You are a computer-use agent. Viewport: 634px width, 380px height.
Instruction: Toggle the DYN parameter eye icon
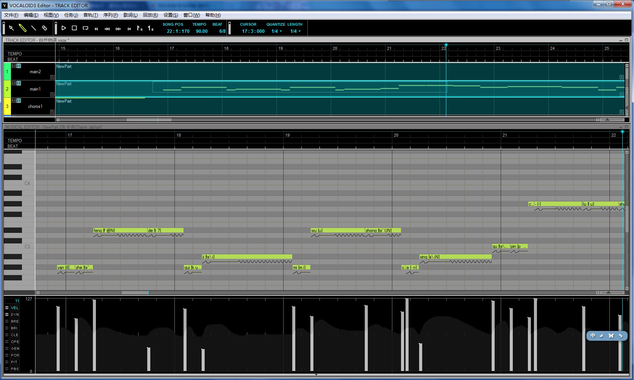(x=7, y=314)
